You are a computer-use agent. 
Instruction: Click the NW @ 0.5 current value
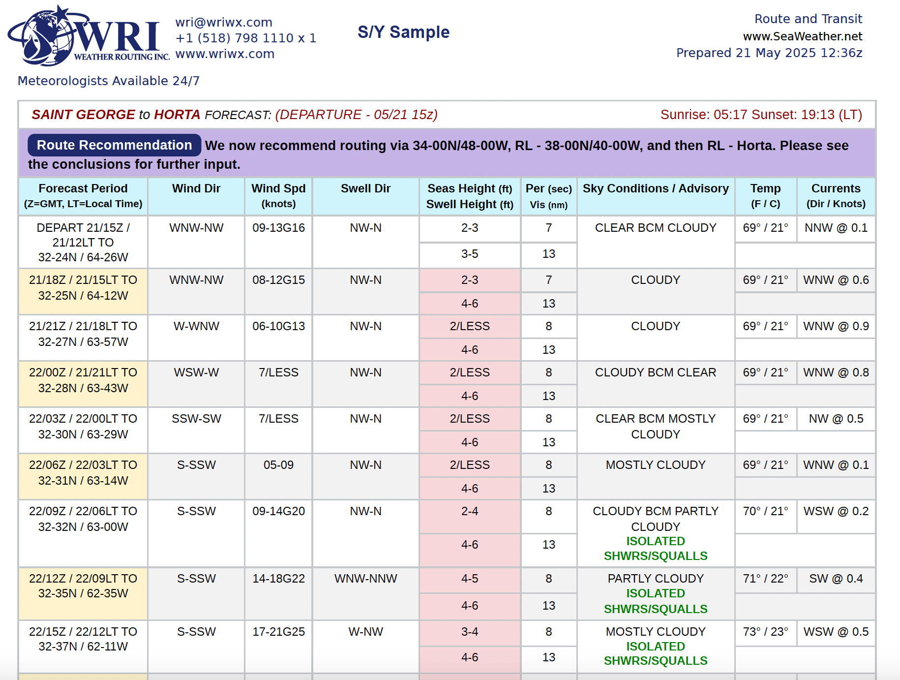[x=836, y=419]
